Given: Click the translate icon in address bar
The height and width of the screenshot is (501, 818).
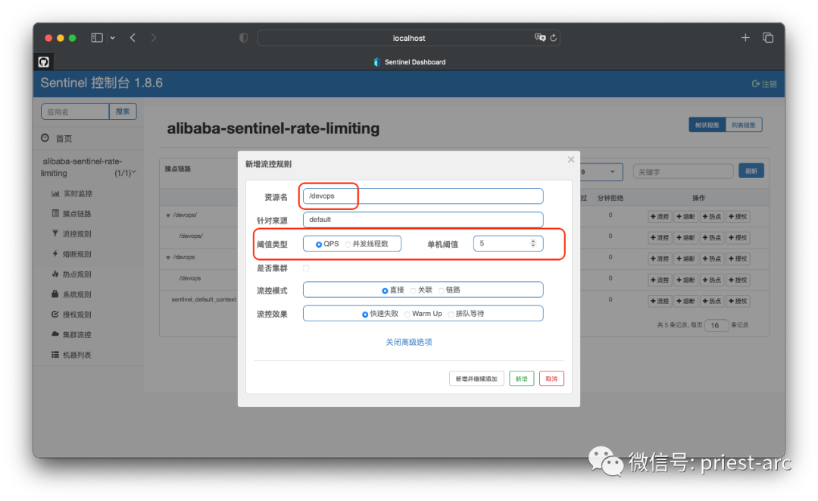Looking at the screenshot, I should (x=539, y=38).
